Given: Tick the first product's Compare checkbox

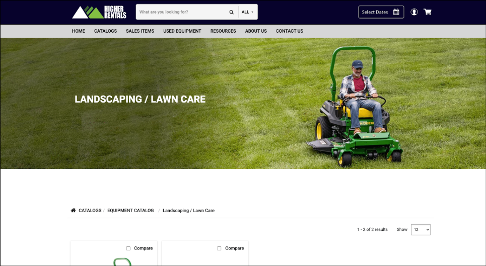Looking at the screenshot, I should coord(128,248).
